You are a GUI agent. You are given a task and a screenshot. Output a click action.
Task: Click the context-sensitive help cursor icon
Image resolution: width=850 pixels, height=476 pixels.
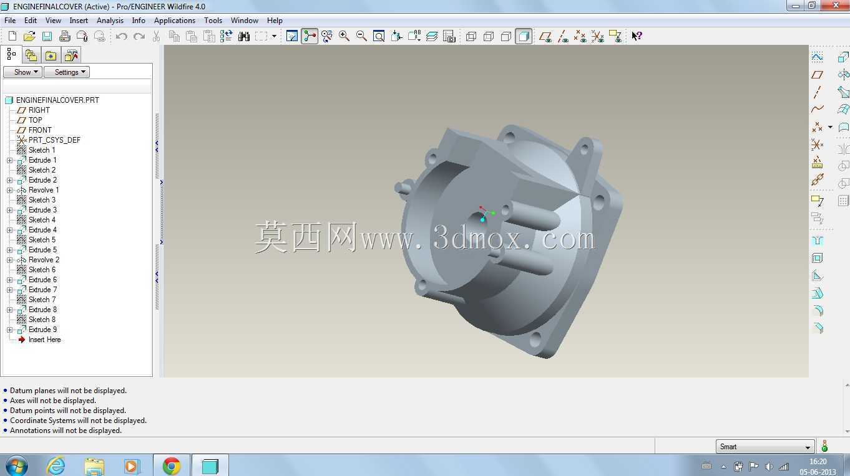pos(637,36)
